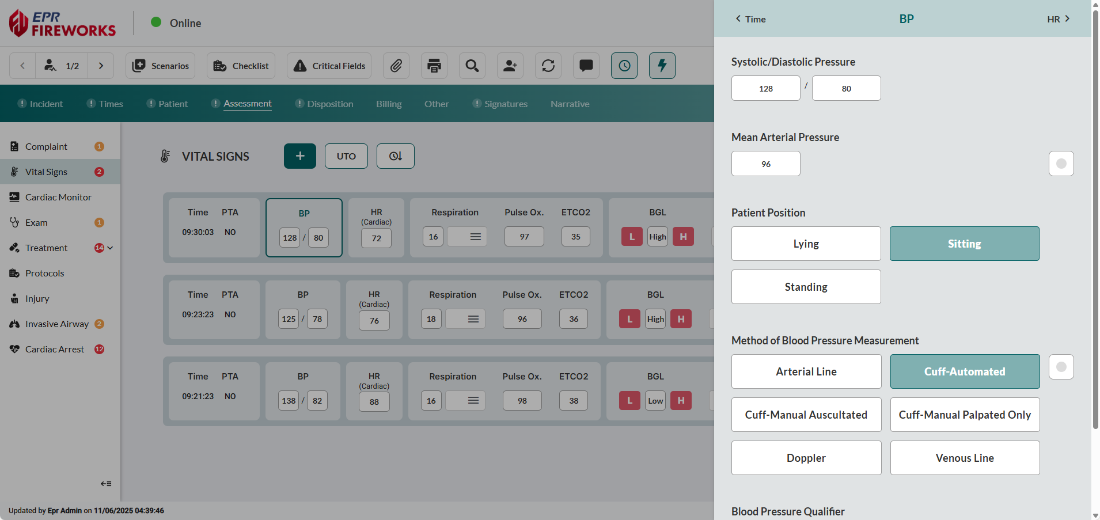The height and width of the screenshot is (520, 1100).
Task: Switch to the Disposition tab
Action: [x=330, y=104]
